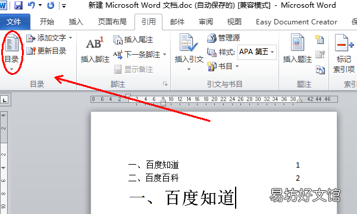Image resolution: width=357 pixels, height=214 pixels.
Task: Open the Add Text (添加文字) dropdown
Action: coord(70,38)
